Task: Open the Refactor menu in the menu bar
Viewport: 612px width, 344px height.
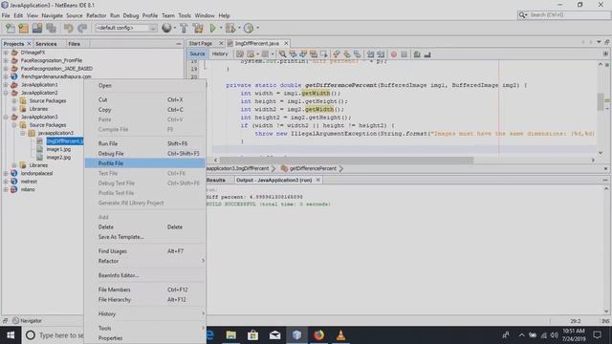Action: pos(96,15)
